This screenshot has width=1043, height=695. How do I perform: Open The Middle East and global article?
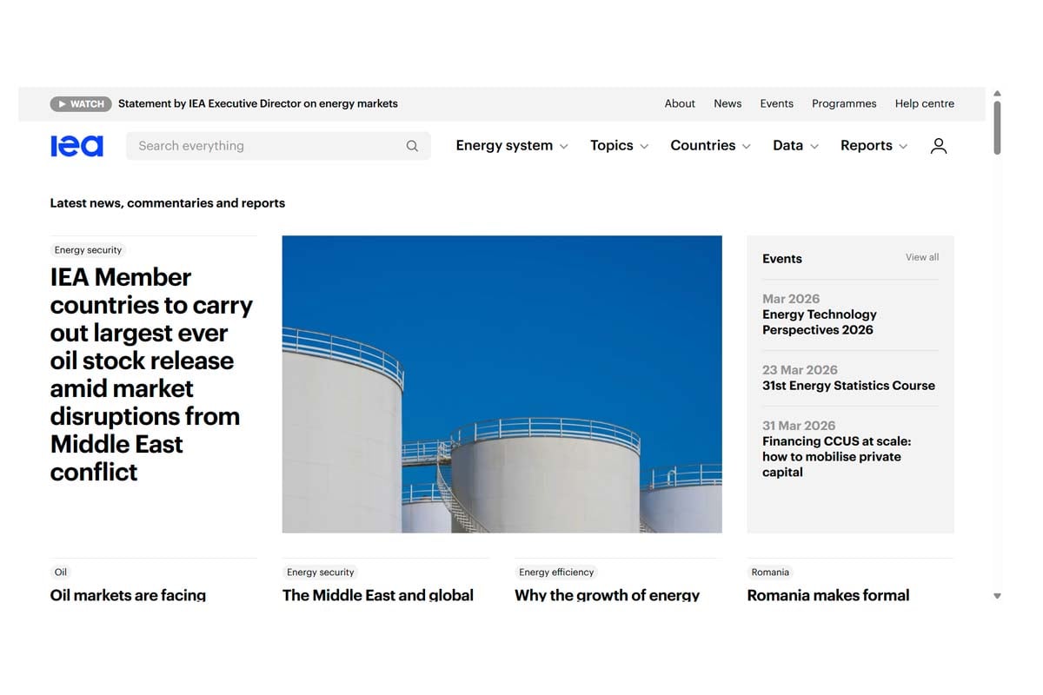378,595
